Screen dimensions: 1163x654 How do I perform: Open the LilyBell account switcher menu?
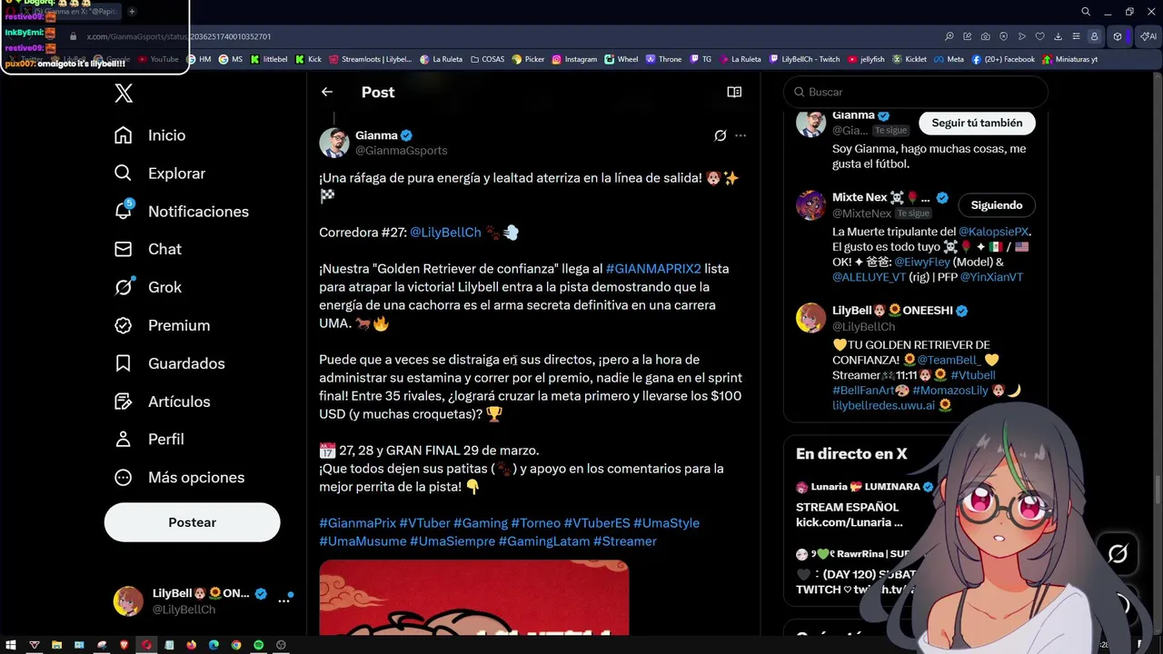204,600
